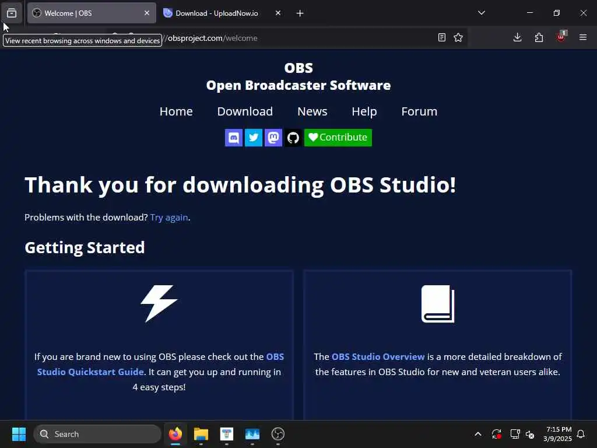Click the taskbar Search box

pos(97,434)
